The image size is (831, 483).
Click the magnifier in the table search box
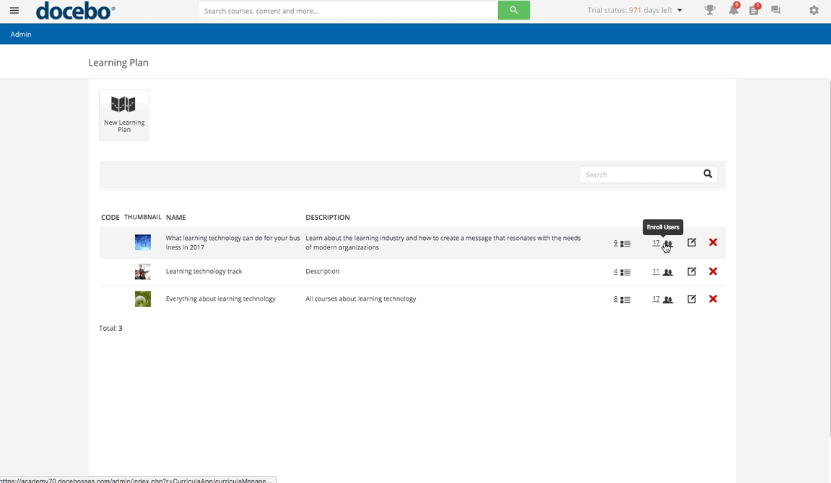[707, 174]
